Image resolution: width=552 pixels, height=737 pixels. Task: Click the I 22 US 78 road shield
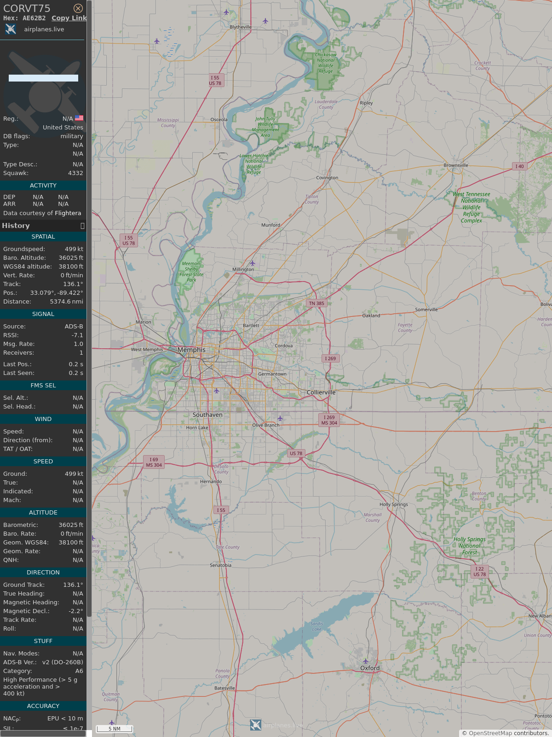click(480, 572)
